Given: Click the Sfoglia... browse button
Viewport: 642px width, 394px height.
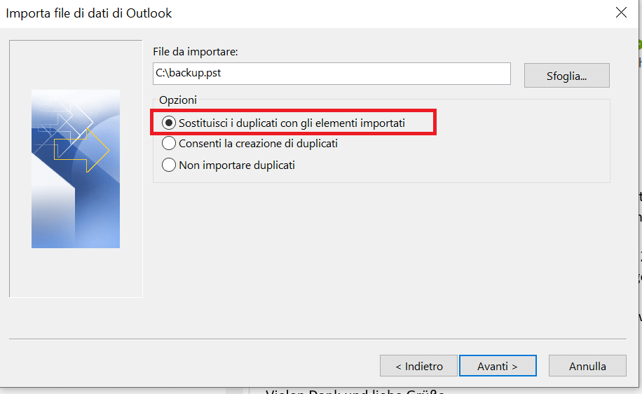Looking at the screenshot, I should click(567, 75).
